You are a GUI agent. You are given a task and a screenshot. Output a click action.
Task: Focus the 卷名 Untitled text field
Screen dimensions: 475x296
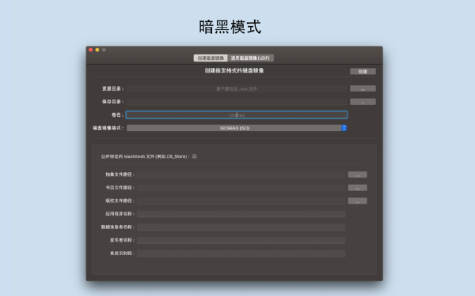237,114
